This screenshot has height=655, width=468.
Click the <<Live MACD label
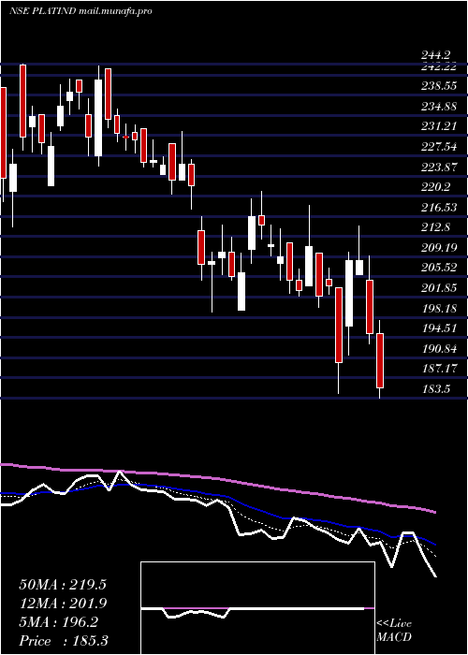[394, 631]
